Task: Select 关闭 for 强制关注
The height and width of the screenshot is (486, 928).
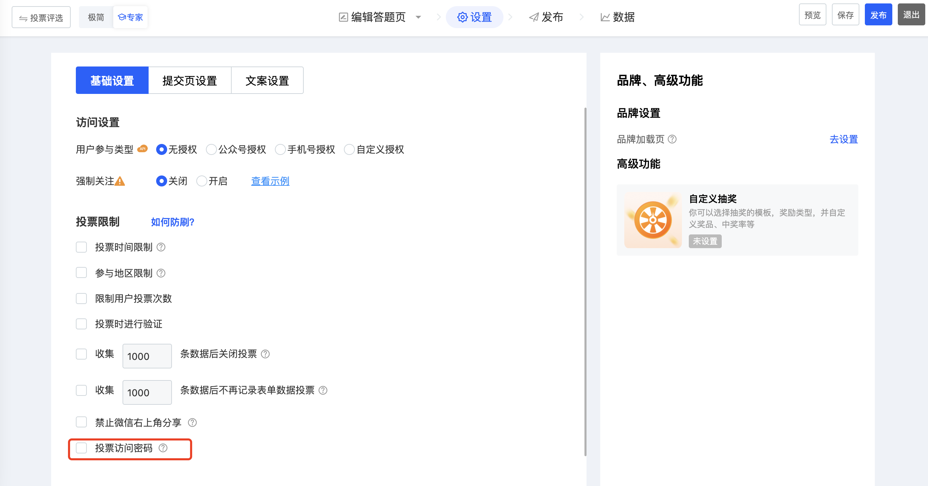Action: tap(161, 181)
